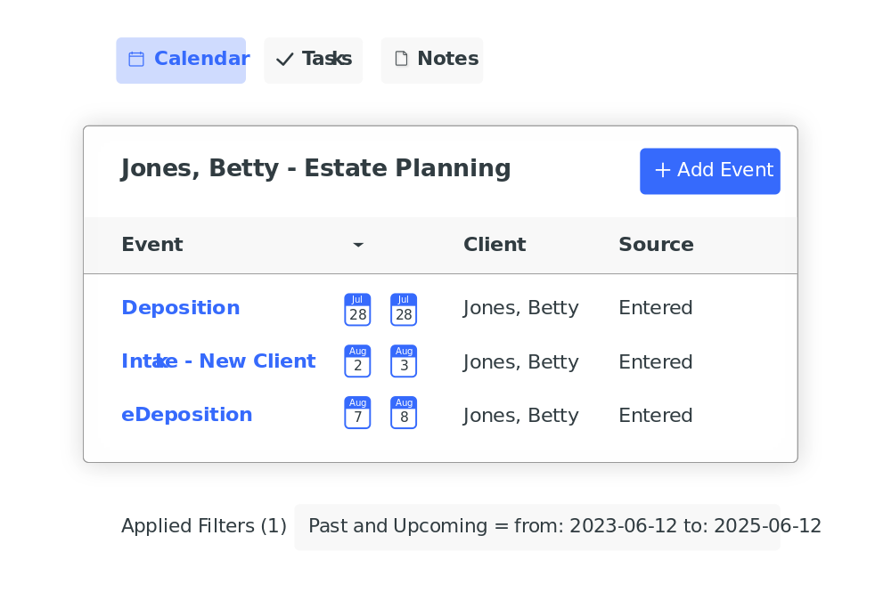This screenshot has width=875, height=592.
Task: Click the Jul 28 end date icon for Deposition
Action: tap(404, 310)
